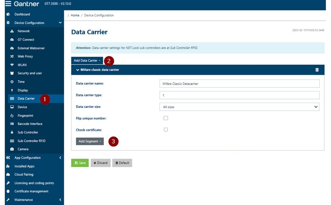Click the hamburger menu icon beside Gantner

[x=8, y=4]
